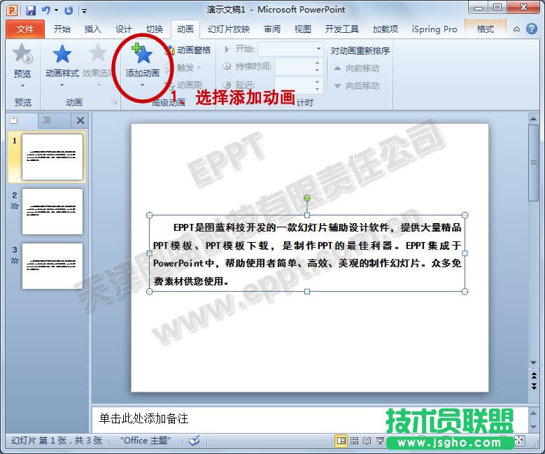Switch to the 设计 tab
Screen dimensions: 545x454
click(x=123, y=29)
